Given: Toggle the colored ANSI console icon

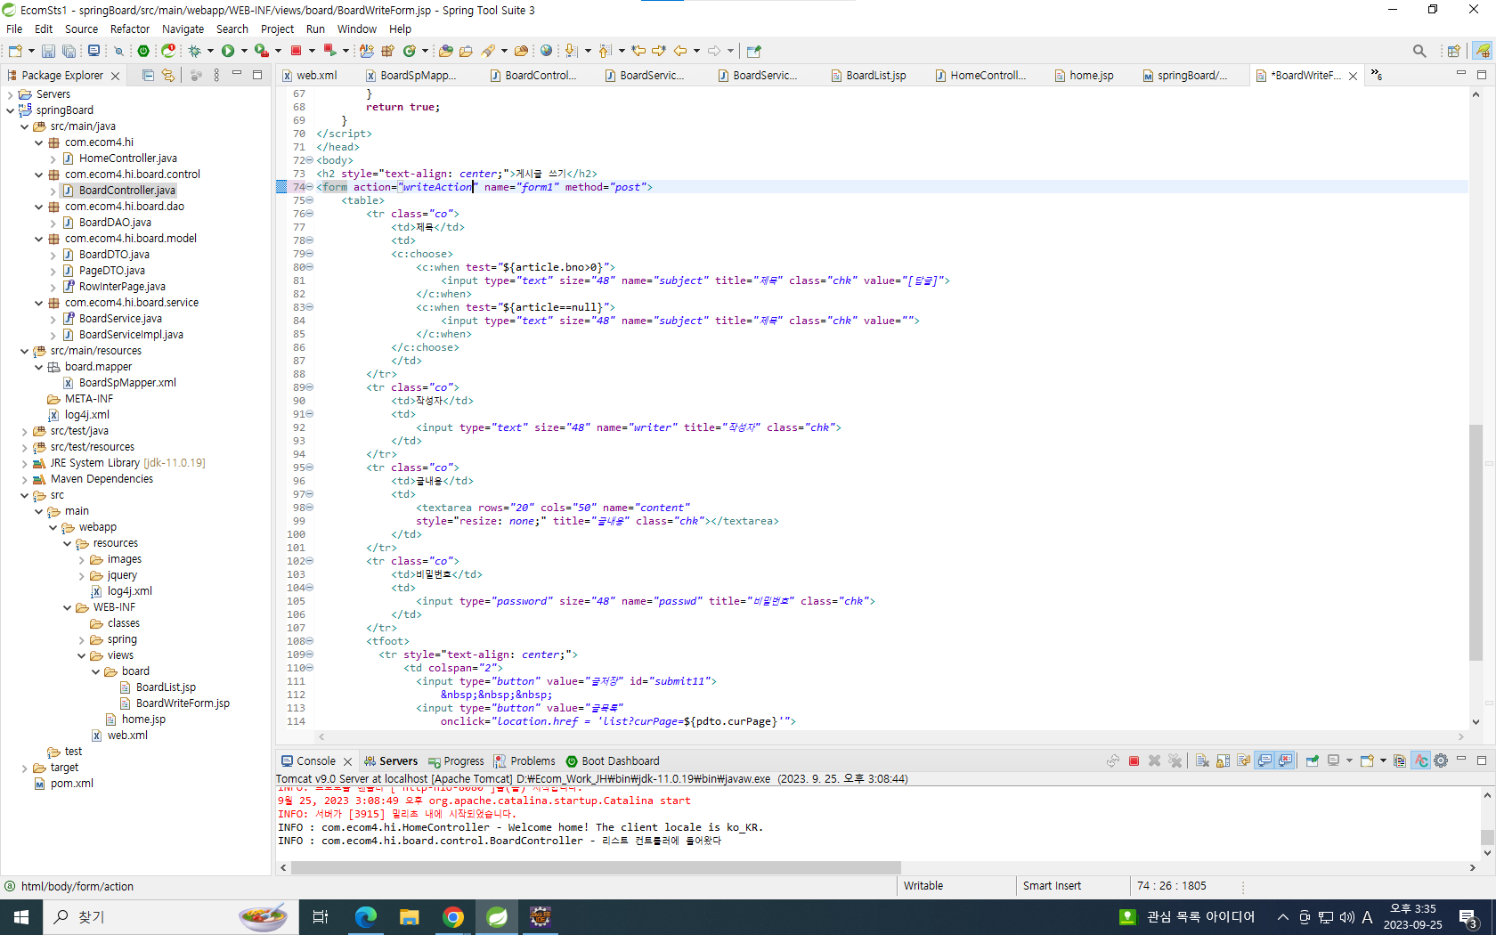Looking at the screenshot, I should [1420, 761].
